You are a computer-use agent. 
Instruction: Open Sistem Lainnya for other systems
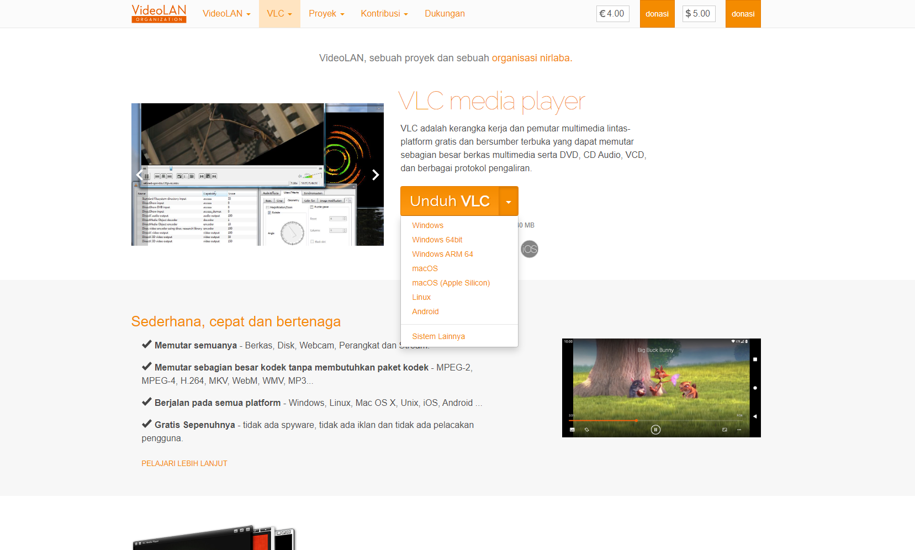[x=438, y=336]
